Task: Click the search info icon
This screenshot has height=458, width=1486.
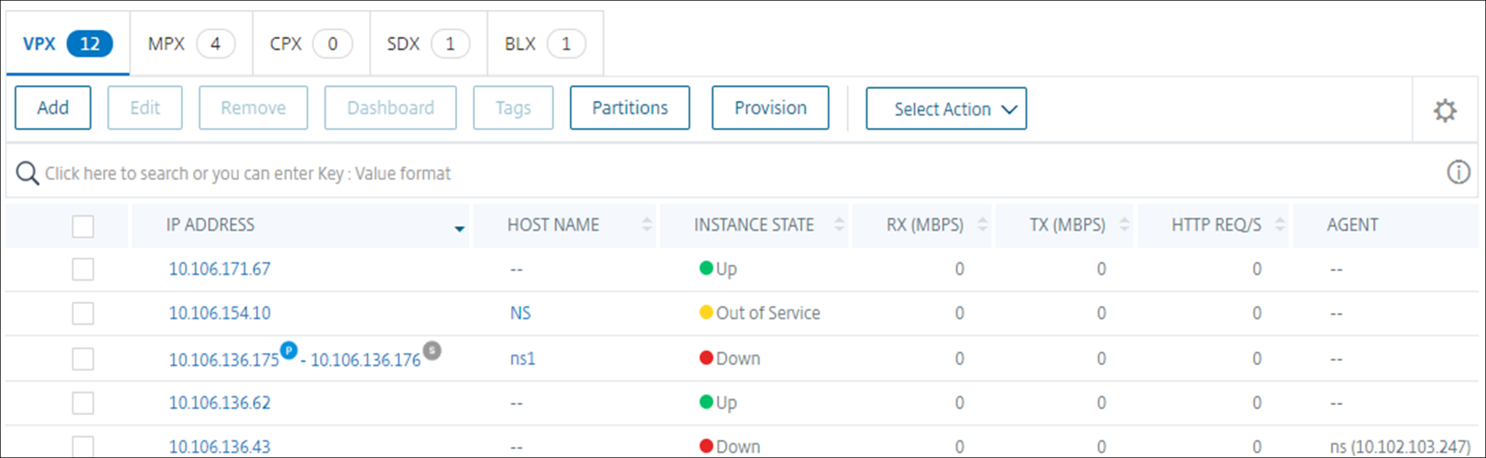Action: (x=1458, y=172)
